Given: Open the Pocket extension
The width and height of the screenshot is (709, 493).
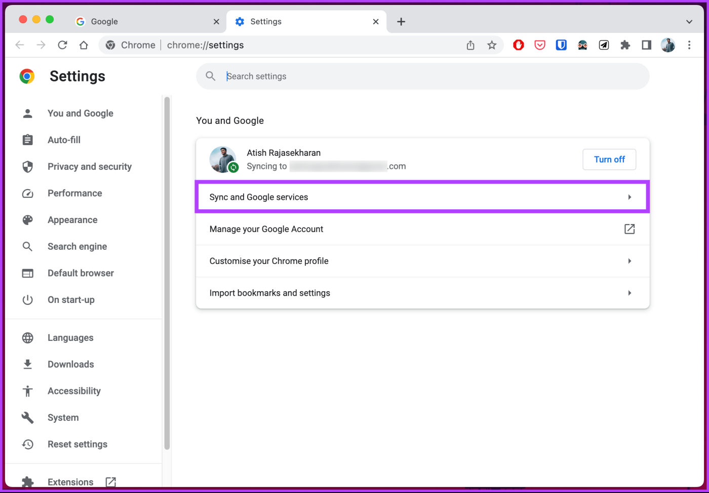Looking at the screenshot, I should (539, 45).
